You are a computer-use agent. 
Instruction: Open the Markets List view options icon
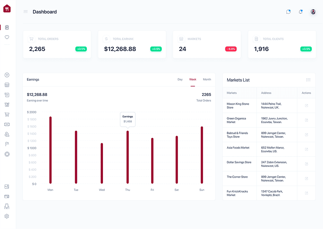click(x=308, y=80)
